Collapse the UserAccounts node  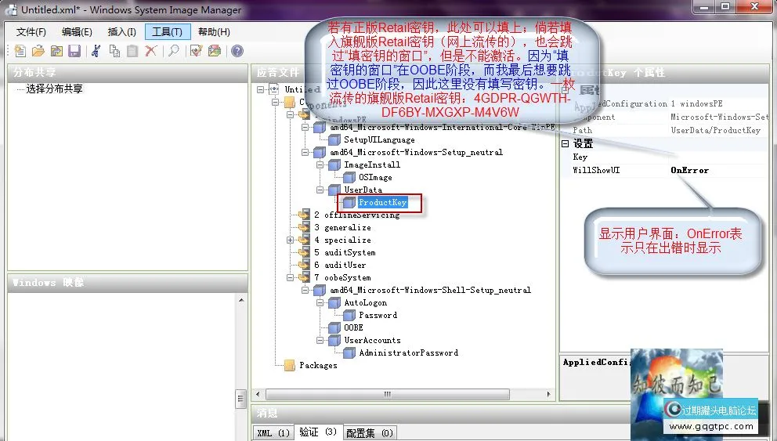tap(320, 340)
